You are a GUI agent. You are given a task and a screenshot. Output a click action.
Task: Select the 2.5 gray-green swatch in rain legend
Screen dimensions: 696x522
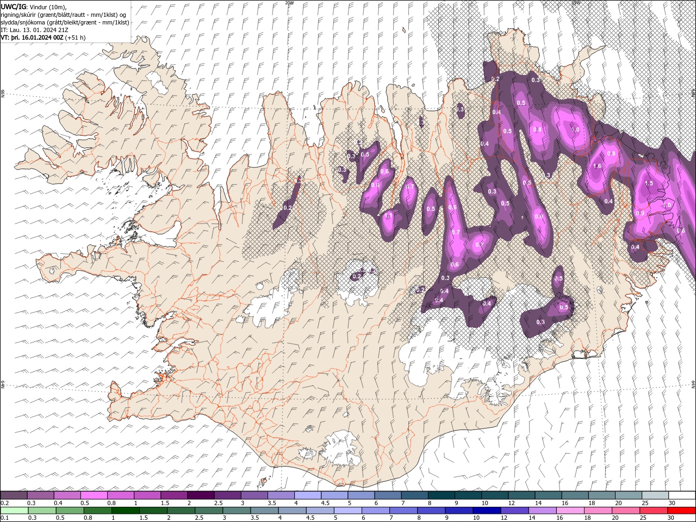click(x=209, y=511)
